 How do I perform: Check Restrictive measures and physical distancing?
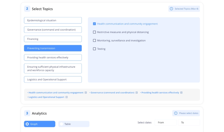(95, 32)
